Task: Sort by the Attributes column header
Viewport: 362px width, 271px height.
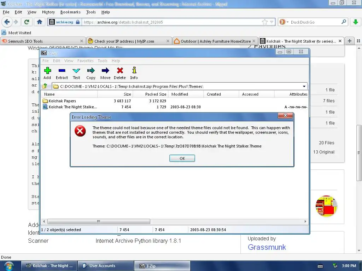Action: tap(291, 94)
